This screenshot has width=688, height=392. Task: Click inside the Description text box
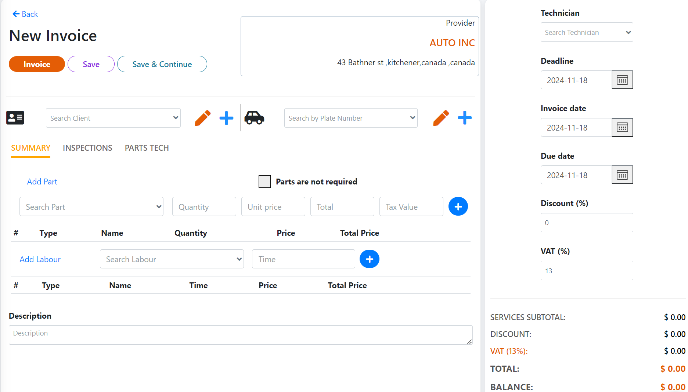click(241, 335)
